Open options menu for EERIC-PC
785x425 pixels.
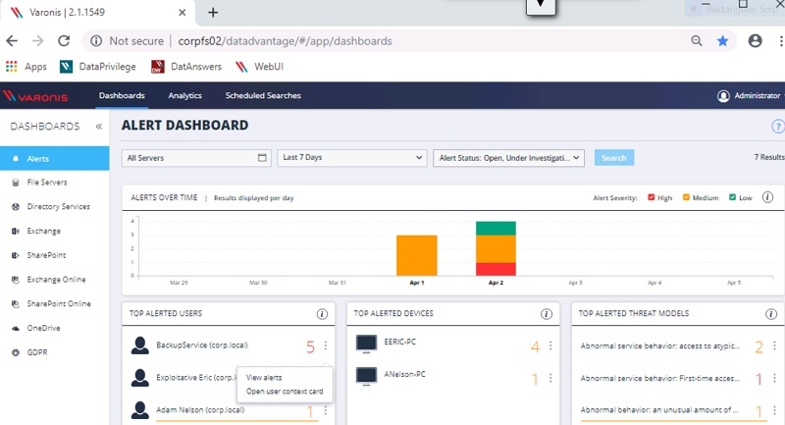coord(550,345)
